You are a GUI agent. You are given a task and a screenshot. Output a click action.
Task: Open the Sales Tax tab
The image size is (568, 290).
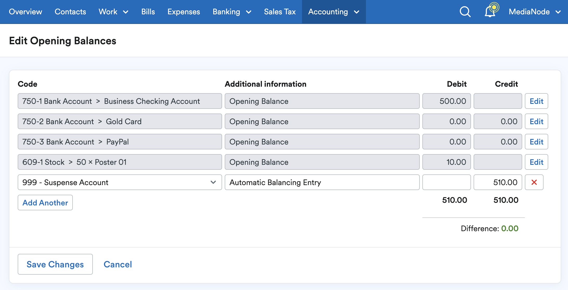click(x=280, y=12)
